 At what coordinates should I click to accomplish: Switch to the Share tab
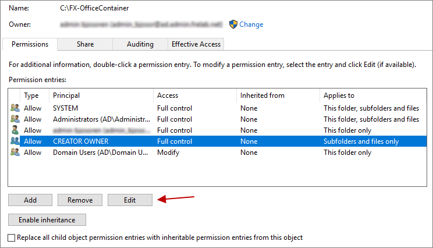pyautogui.click(x=85, y=44)
